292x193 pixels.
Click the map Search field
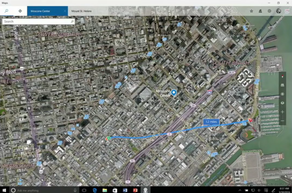coord(36,22)
